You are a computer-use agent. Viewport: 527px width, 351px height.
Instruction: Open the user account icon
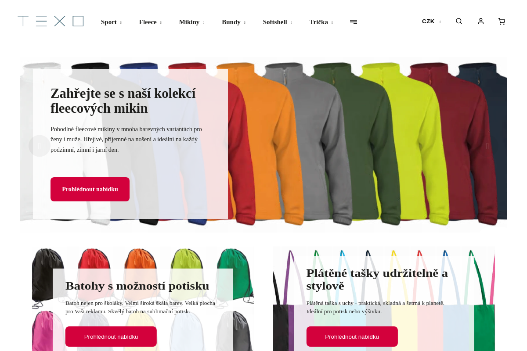coord(481,21)
